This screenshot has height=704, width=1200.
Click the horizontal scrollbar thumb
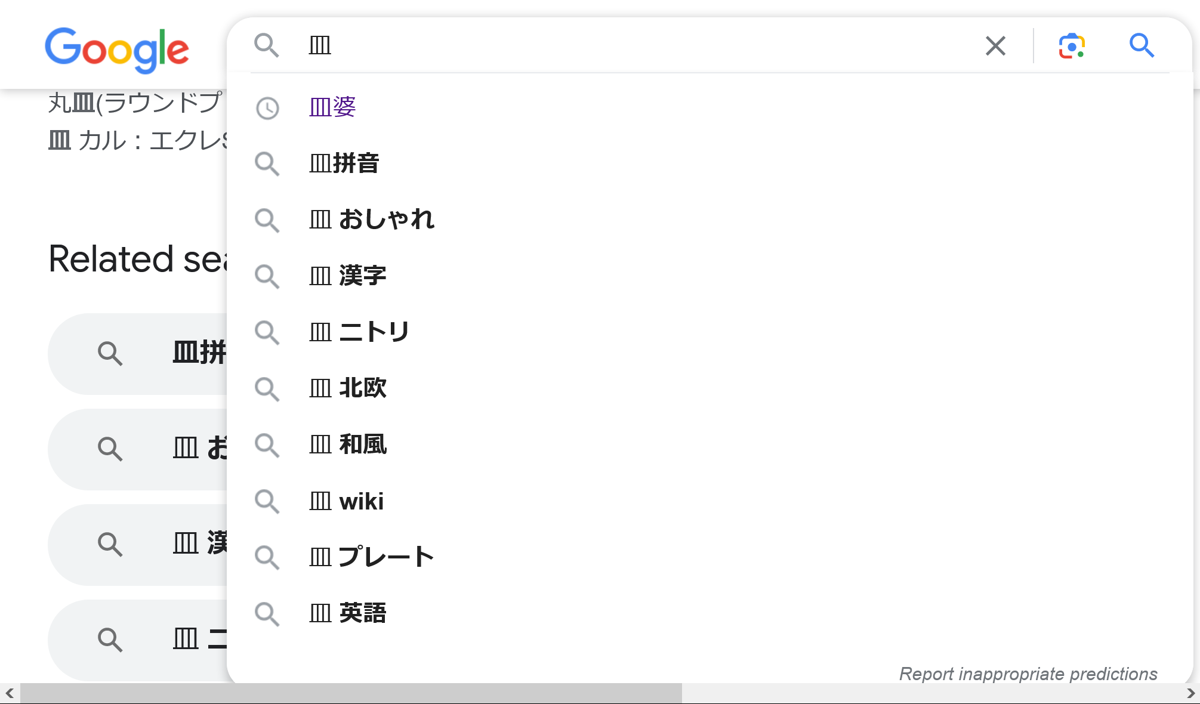[351, 693]
